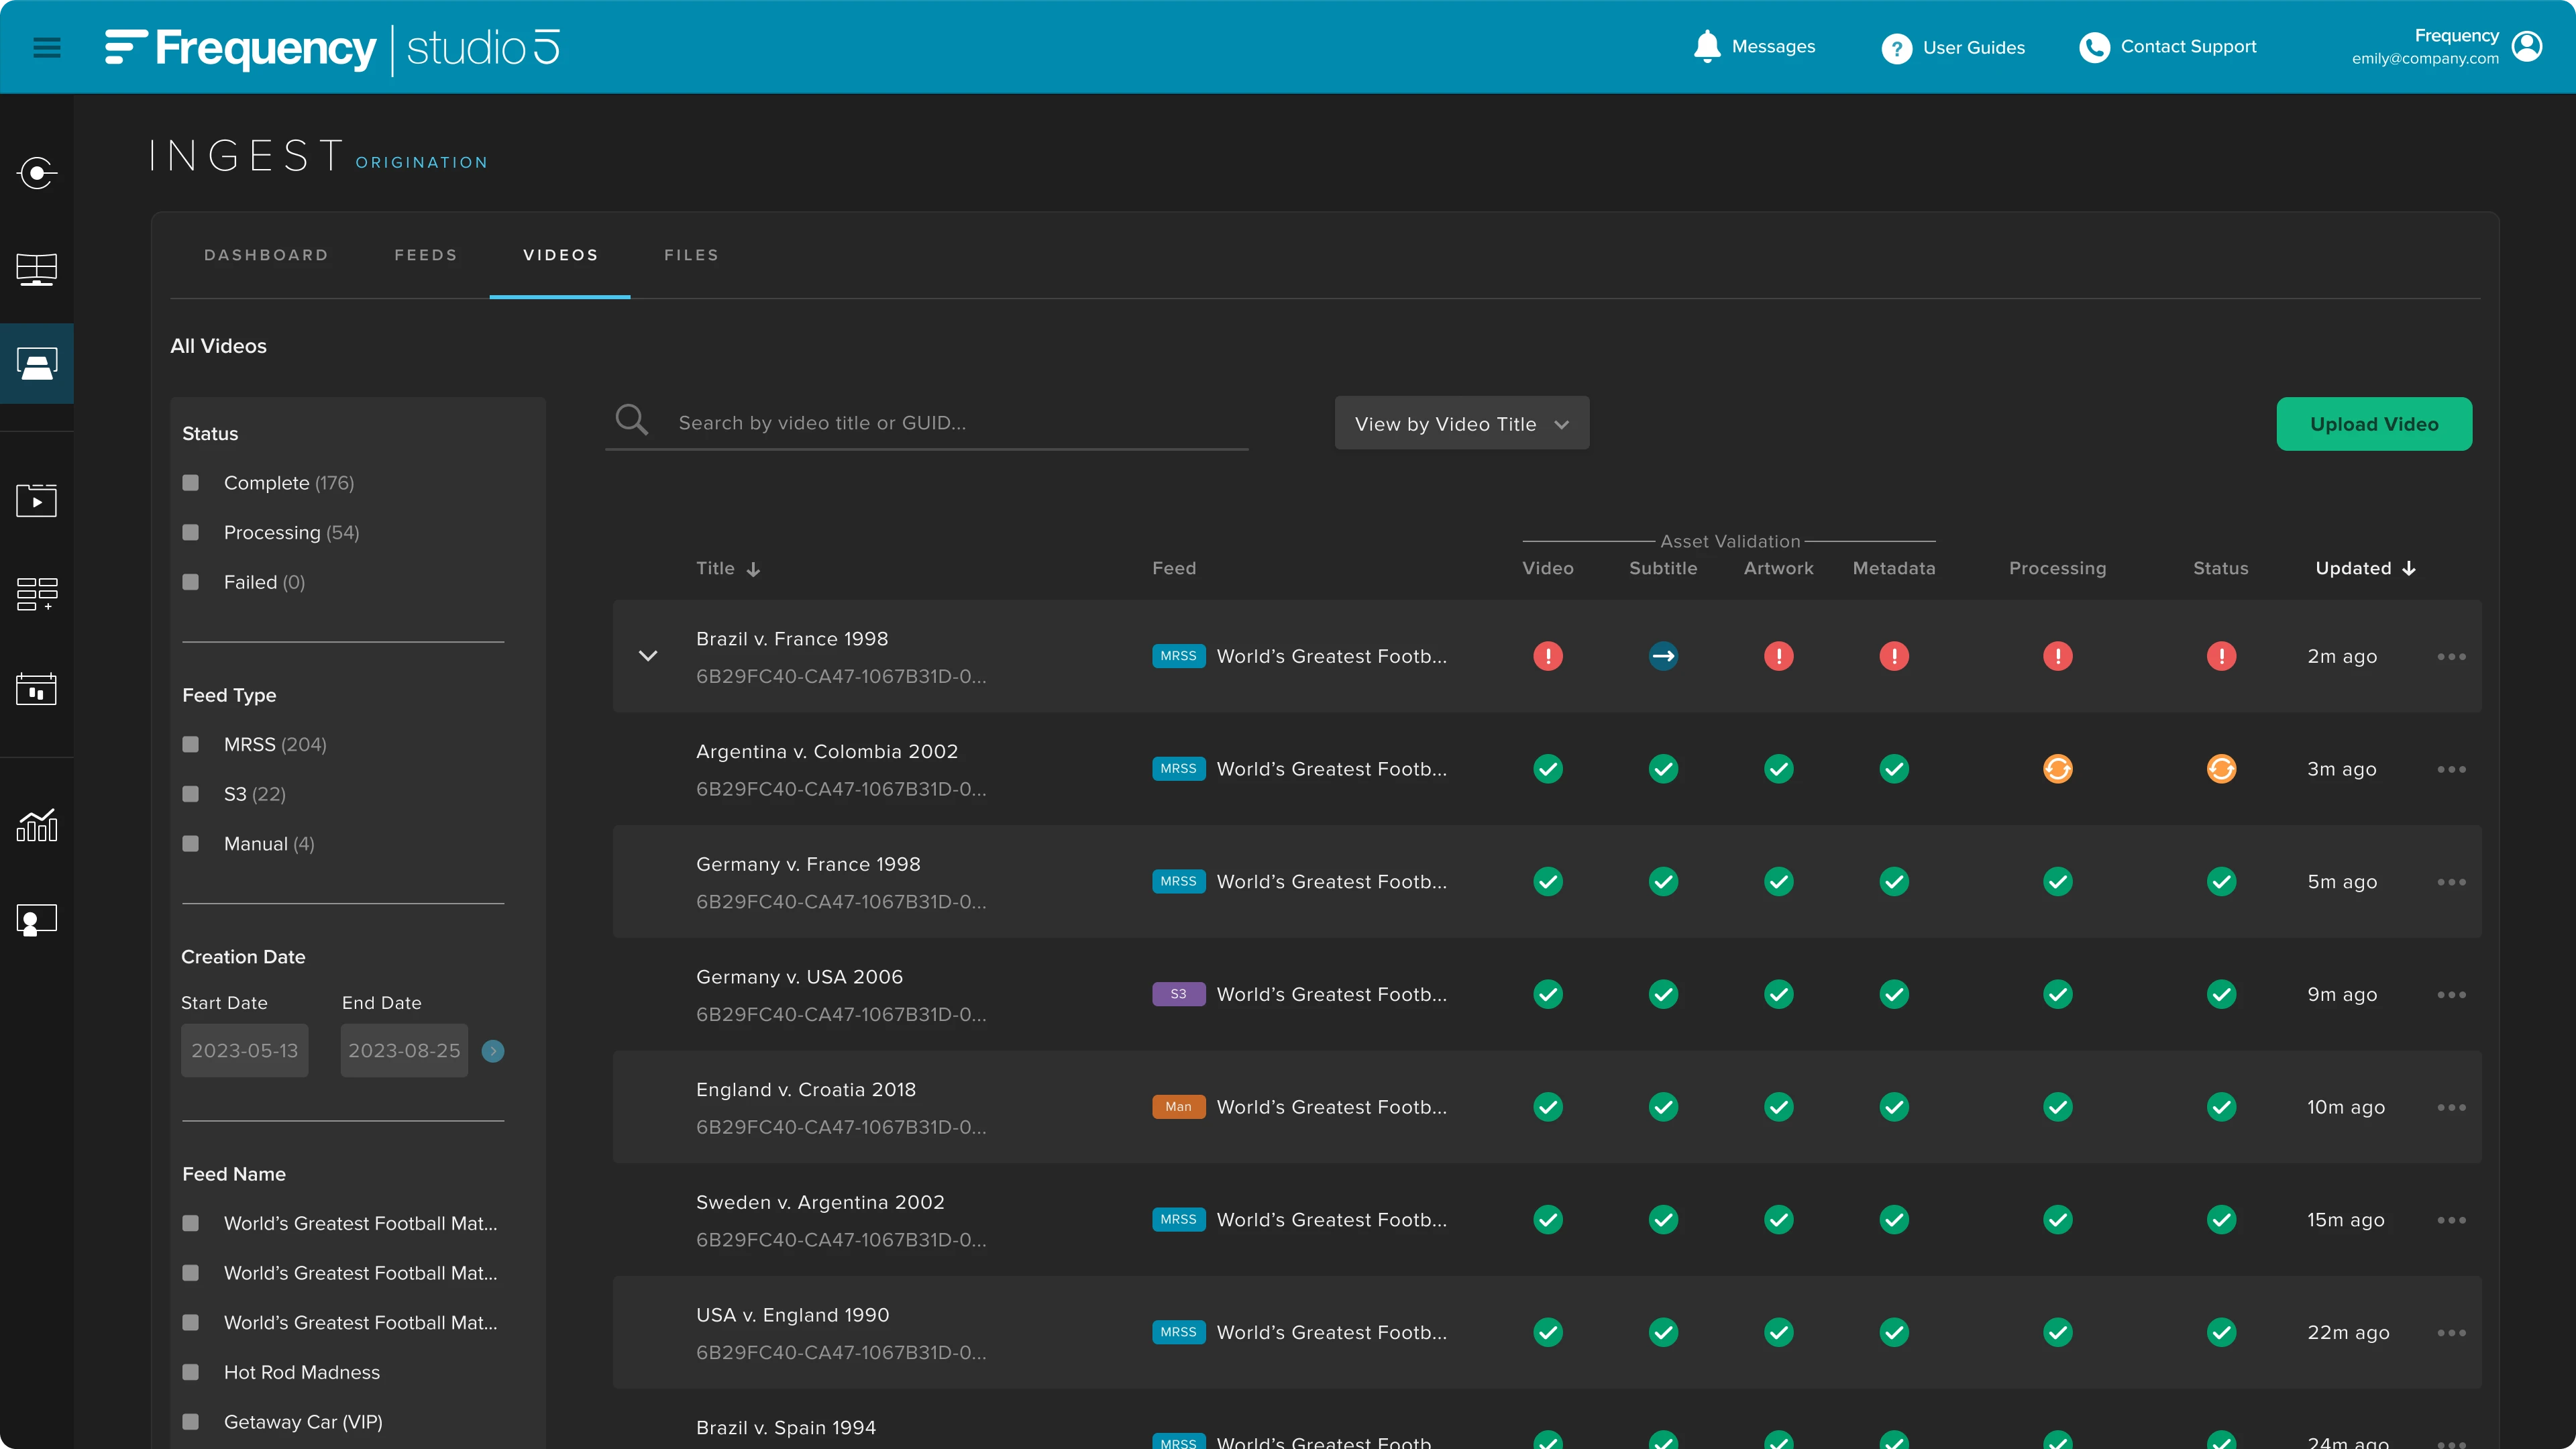Click orange processing icon for Argentina v. Colombia
Viewport: 2576px width, 1449px height.
(x=2057, y=769)
